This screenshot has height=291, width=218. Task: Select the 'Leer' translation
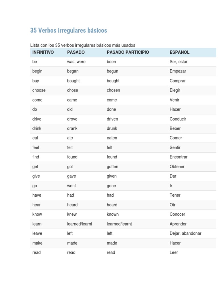[x=174, y=252]
